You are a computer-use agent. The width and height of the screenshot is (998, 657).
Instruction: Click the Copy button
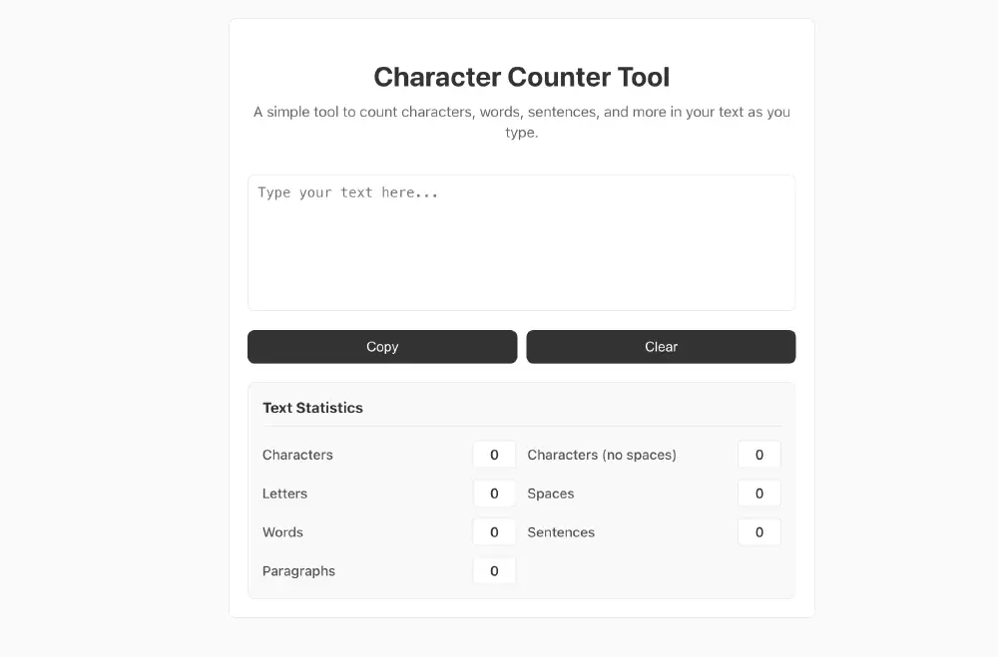382,347
